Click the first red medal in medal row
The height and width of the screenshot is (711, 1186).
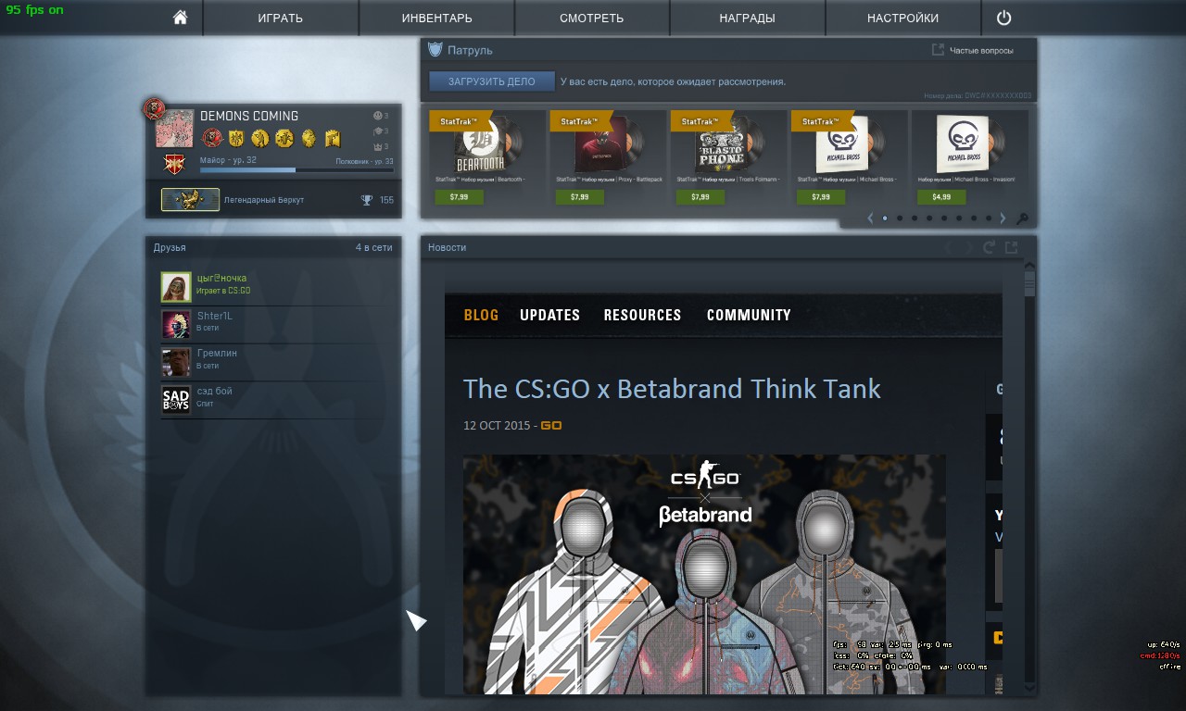[x=212, y=139]
